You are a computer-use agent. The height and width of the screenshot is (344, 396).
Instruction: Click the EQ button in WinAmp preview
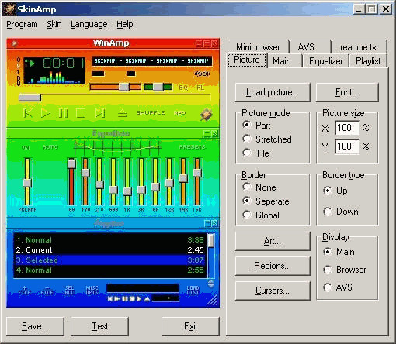click(183, 88)
